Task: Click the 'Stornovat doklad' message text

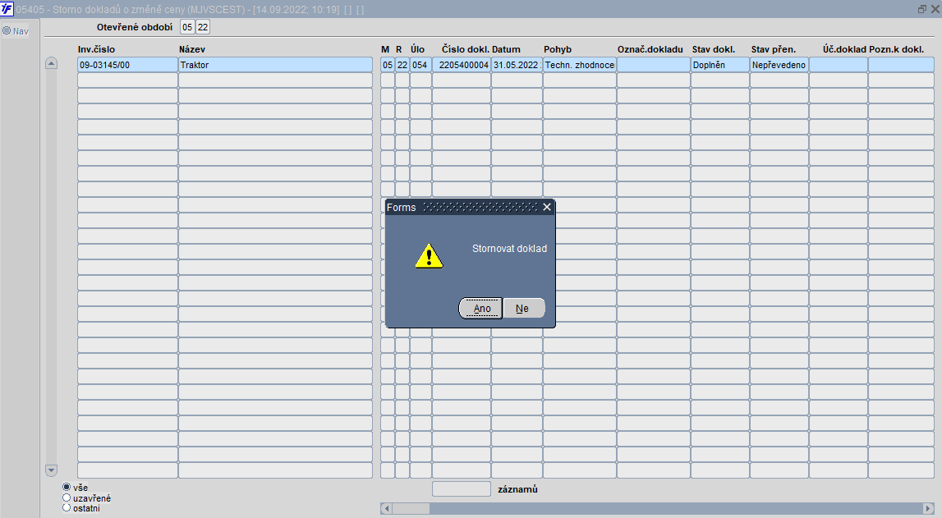Action: [x=509, y=249]
